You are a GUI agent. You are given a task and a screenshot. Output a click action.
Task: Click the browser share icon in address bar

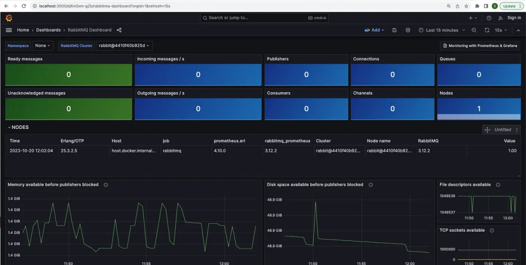(458, 6)
